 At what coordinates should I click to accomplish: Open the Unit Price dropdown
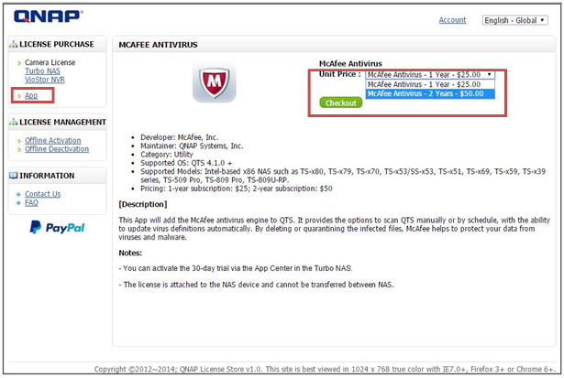(430, 75)
